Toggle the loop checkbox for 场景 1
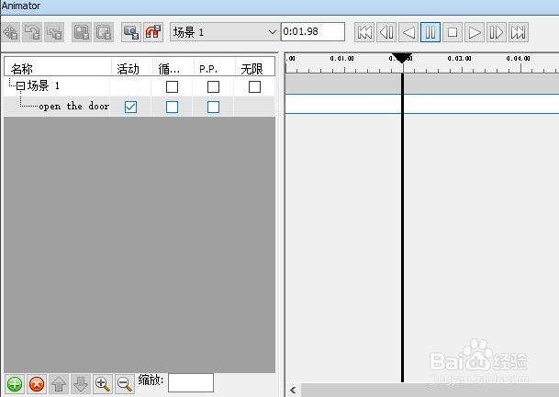 coord(173,86)
